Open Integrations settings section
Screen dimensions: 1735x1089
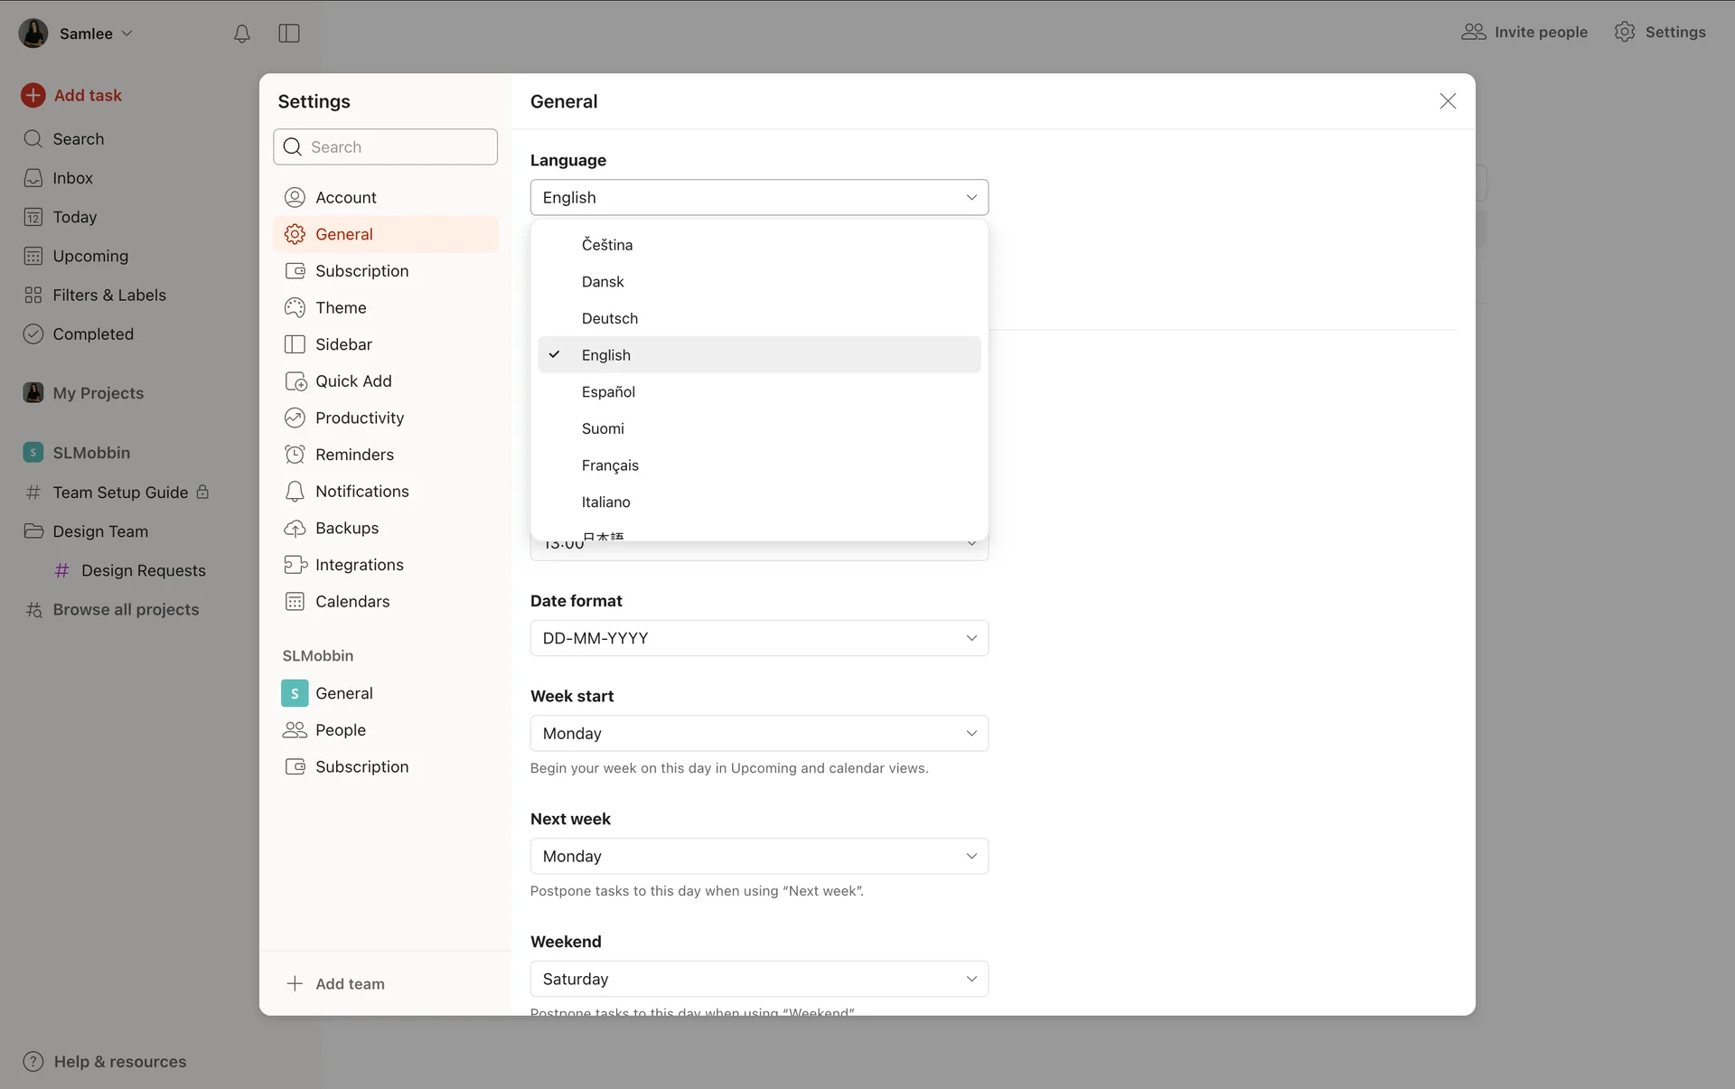(x=359, y=565)
